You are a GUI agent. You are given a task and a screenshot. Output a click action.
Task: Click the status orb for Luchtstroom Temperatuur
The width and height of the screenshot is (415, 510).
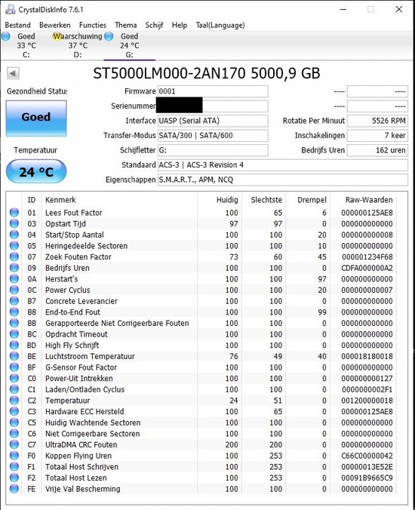pos(14,356)
